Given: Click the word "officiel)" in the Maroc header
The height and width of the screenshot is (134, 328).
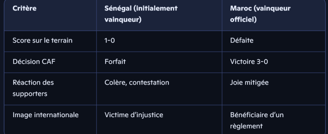Looking at the screenshot, I should (x=242, y=19).
